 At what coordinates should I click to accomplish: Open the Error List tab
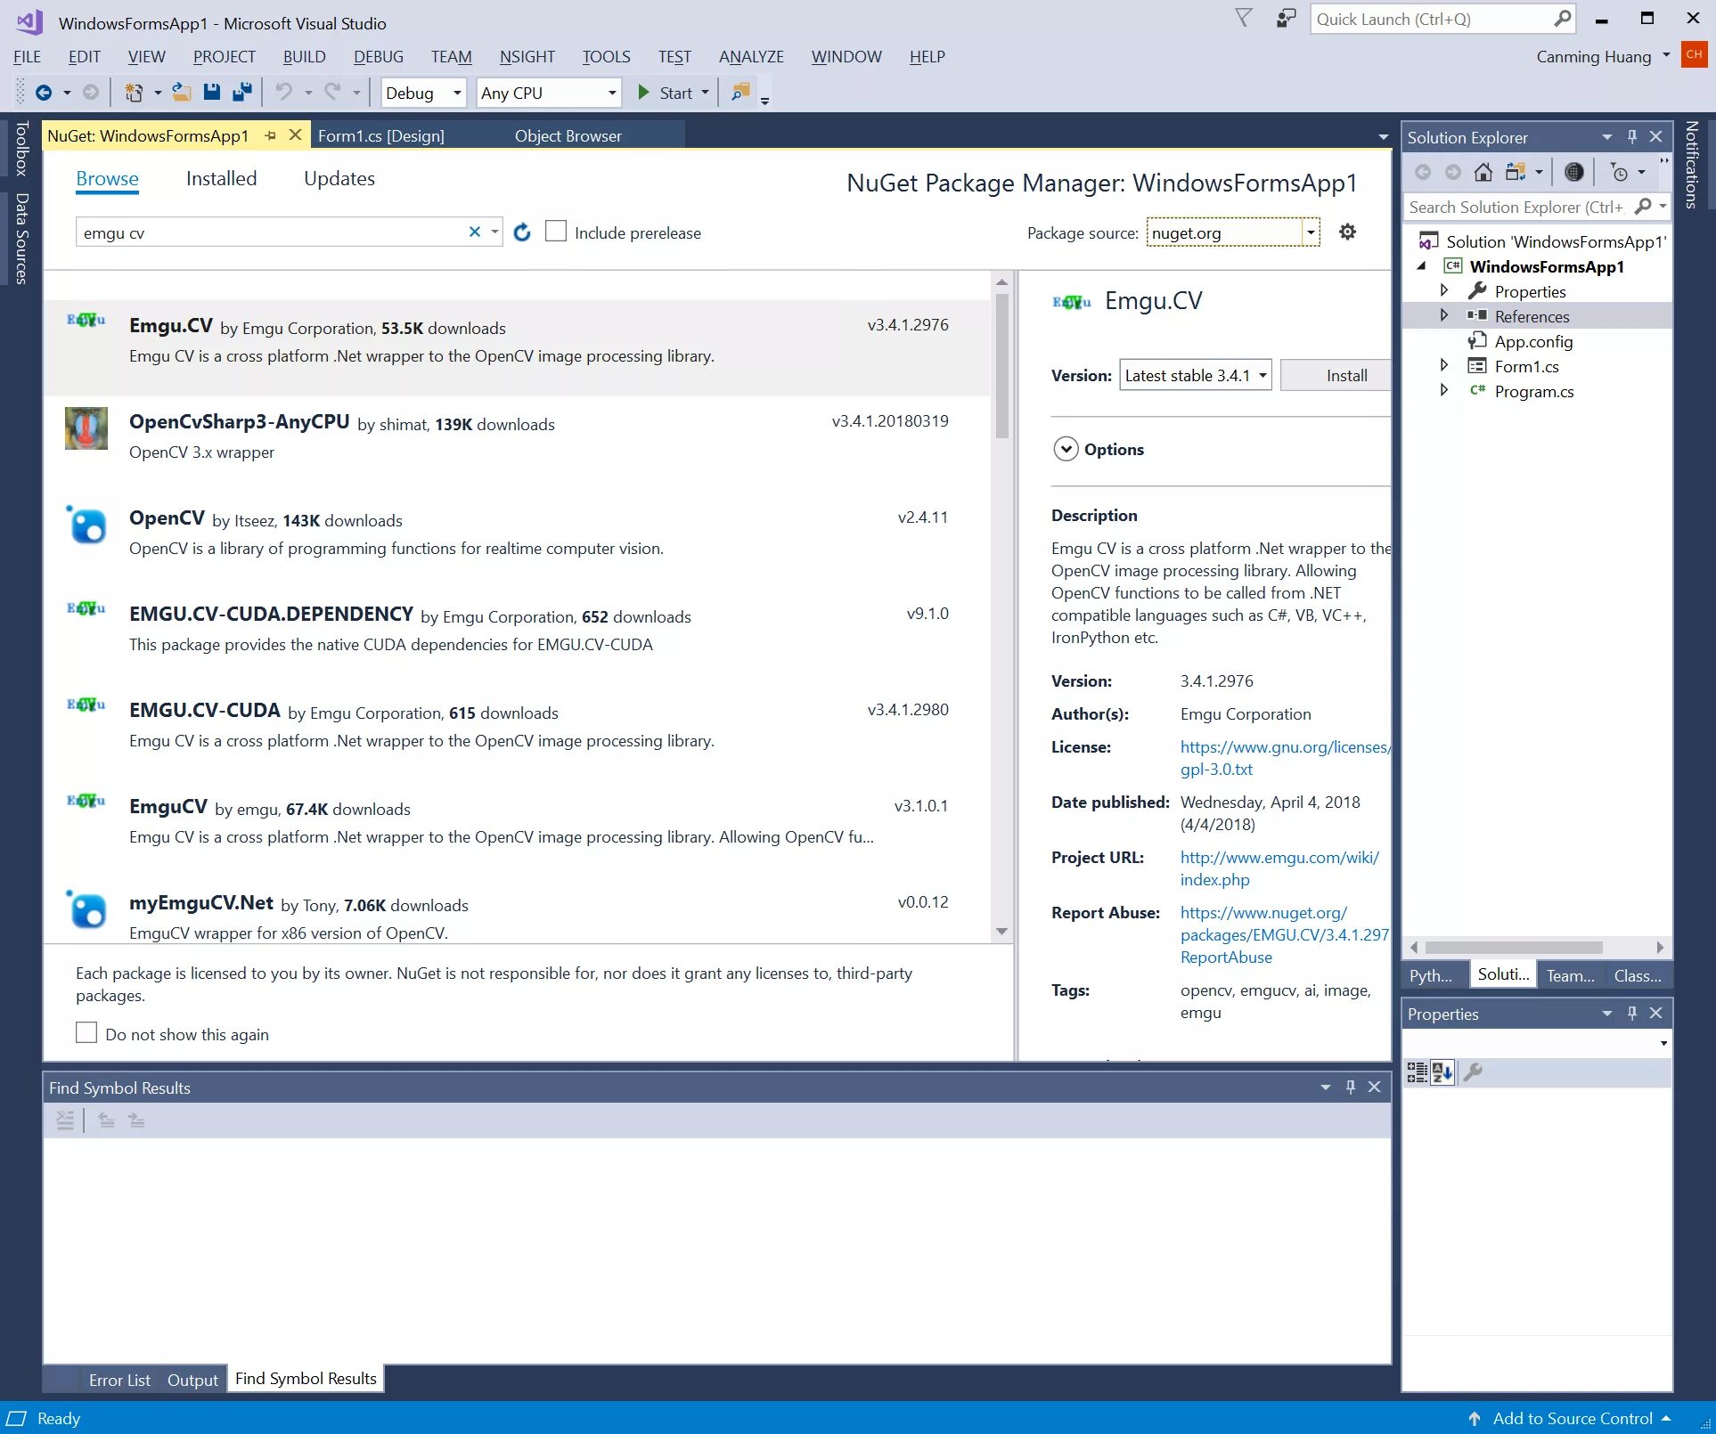[x=119, y=1380]
